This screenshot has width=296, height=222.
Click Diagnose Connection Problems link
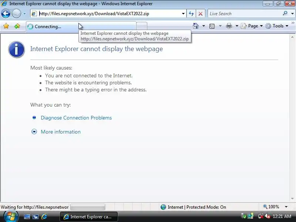coord(76,118)
